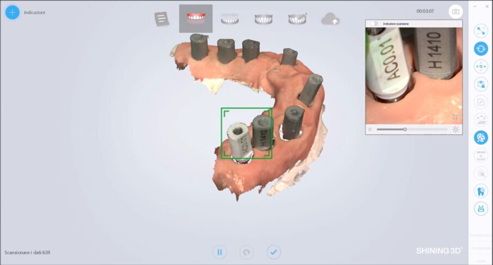
Task: Click the scan timer 00:03:07
Action: click(425, 11)
